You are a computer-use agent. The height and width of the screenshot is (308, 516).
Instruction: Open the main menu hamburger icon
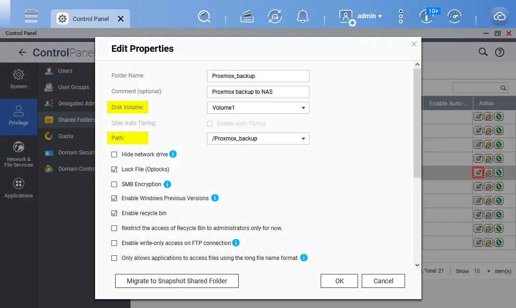coord(31,16)
